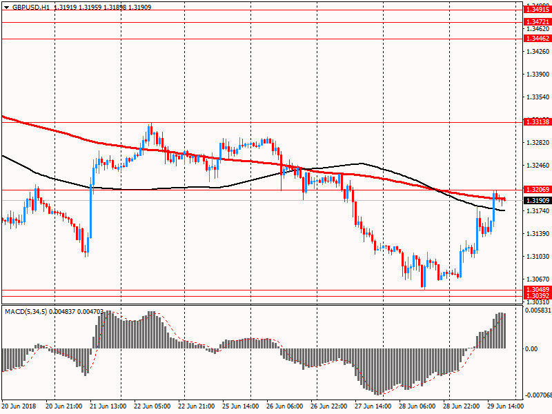
Task: Click the 28 Jun 22:00 time label
Action: (461, 406)
